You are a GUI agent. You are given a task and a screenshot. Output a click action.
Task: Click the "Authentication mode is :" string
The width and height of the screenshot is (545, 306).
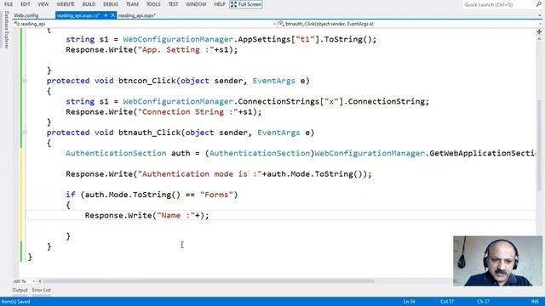click(x=200, y=173)
